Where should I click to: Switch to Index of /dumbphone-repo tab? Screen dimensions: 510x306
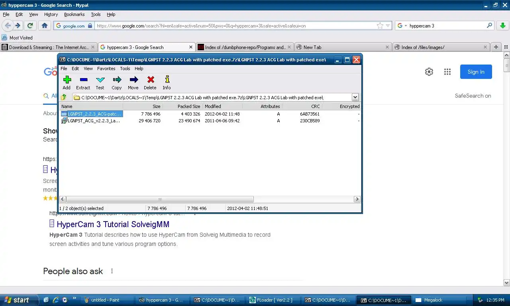[245, 47]
